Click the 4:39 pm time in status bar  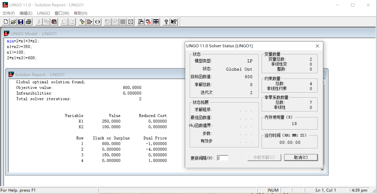pyautogui.click(x=360, y=190)
